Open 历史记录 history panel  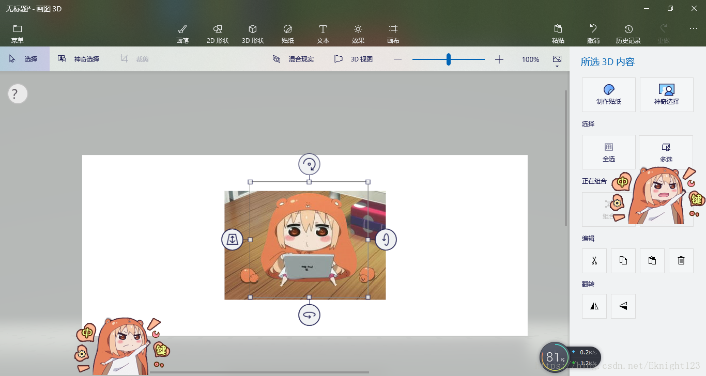(628, 34)
